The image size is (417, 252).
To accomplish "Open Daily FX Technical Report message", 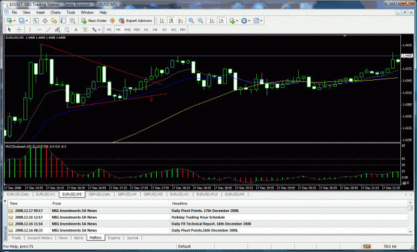I will (x=207, y=224).
